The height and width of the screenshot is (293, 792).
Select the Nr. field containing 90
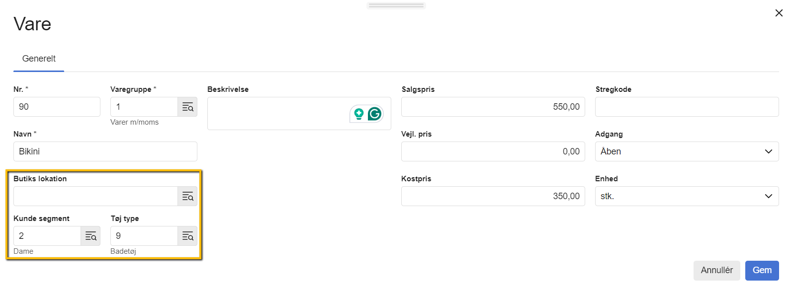point(57,107)
